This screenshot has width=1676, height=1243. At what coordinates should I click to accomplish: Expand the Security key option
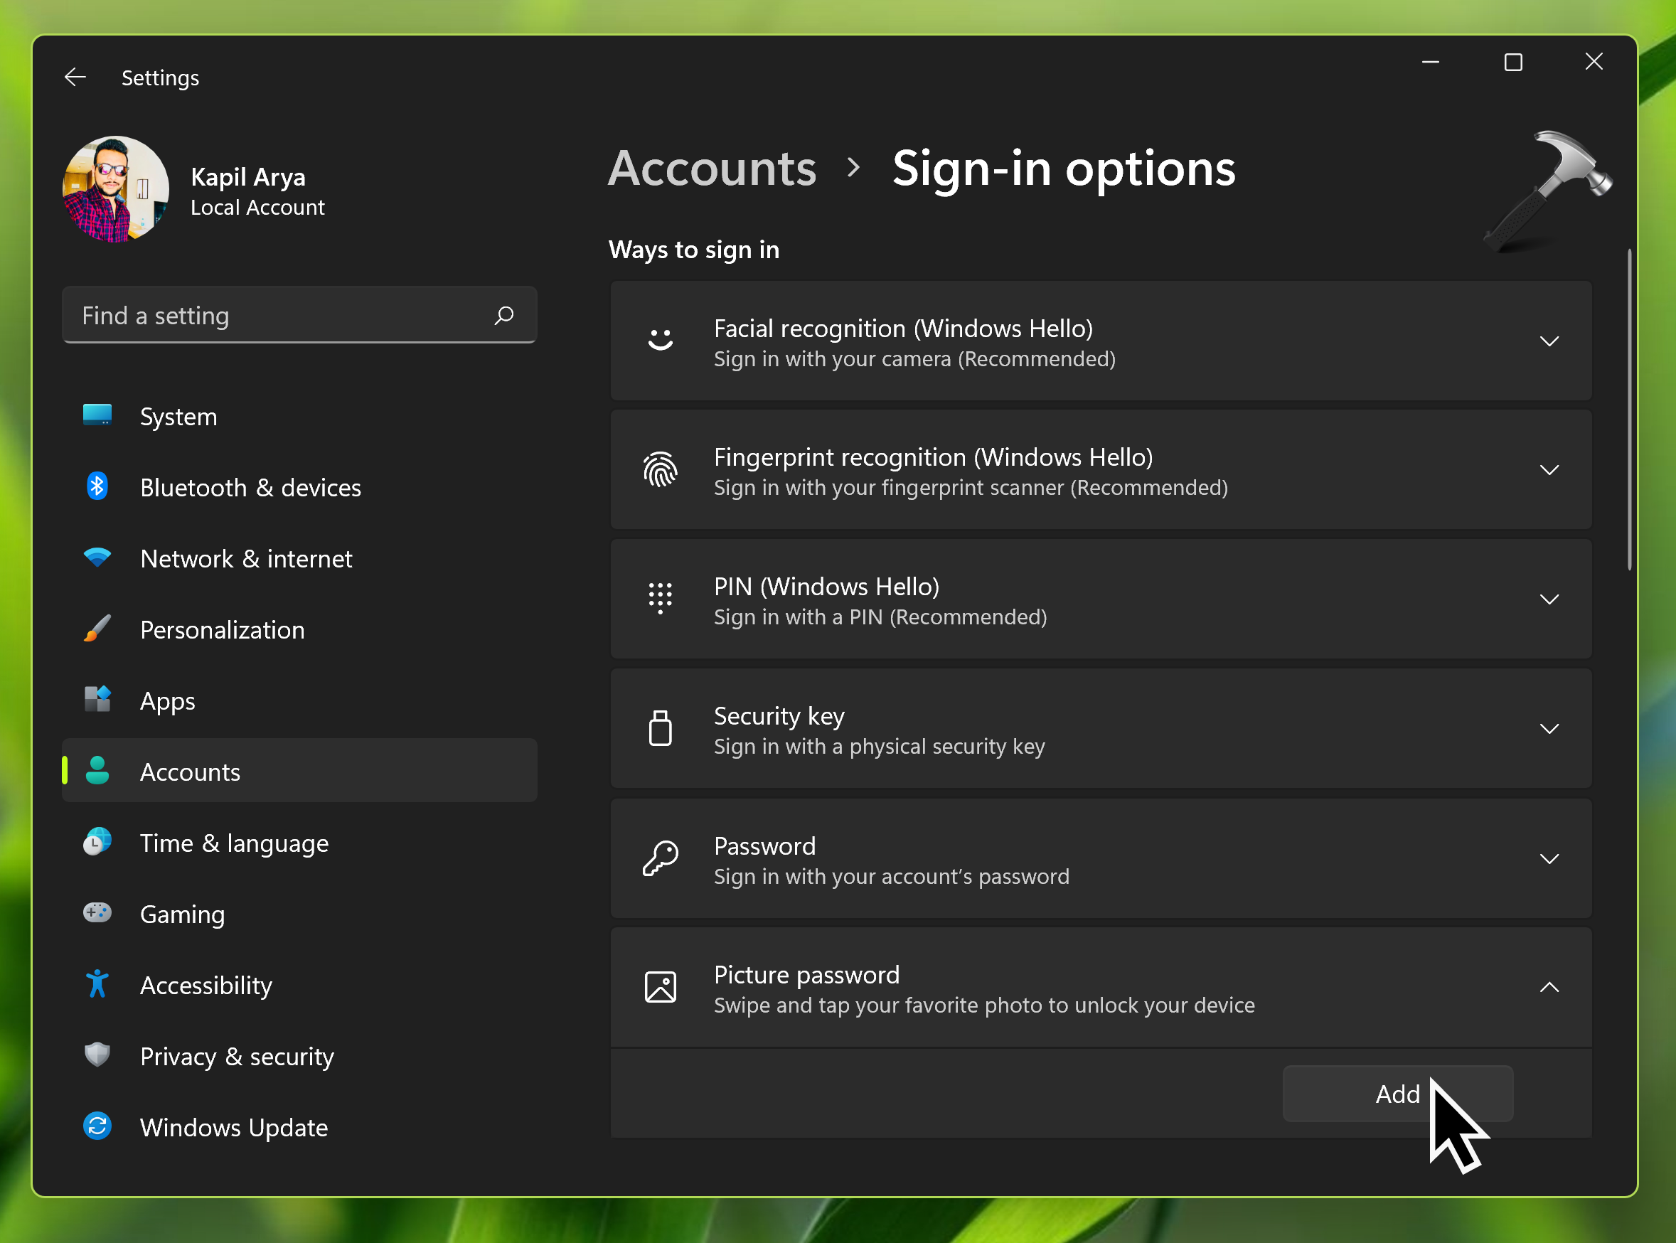(1549, 729)
